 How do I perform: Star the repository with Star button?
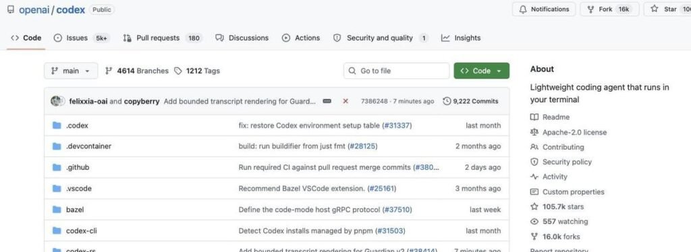[667, 9]
